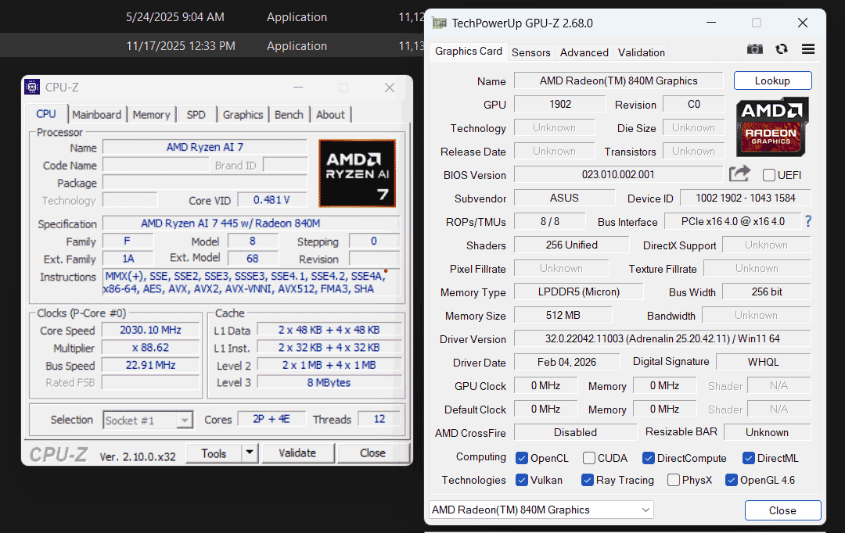Click the Core VID value 0.481 V
The height and width of the screenshot is (533, 845).
tap(271, 200)
